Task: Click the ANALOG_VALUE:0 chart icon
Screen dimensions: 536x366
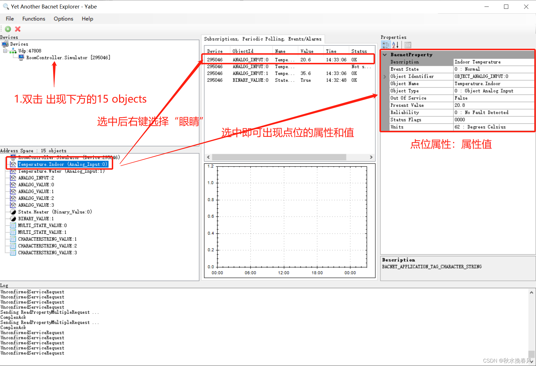Action: [13, 185]
